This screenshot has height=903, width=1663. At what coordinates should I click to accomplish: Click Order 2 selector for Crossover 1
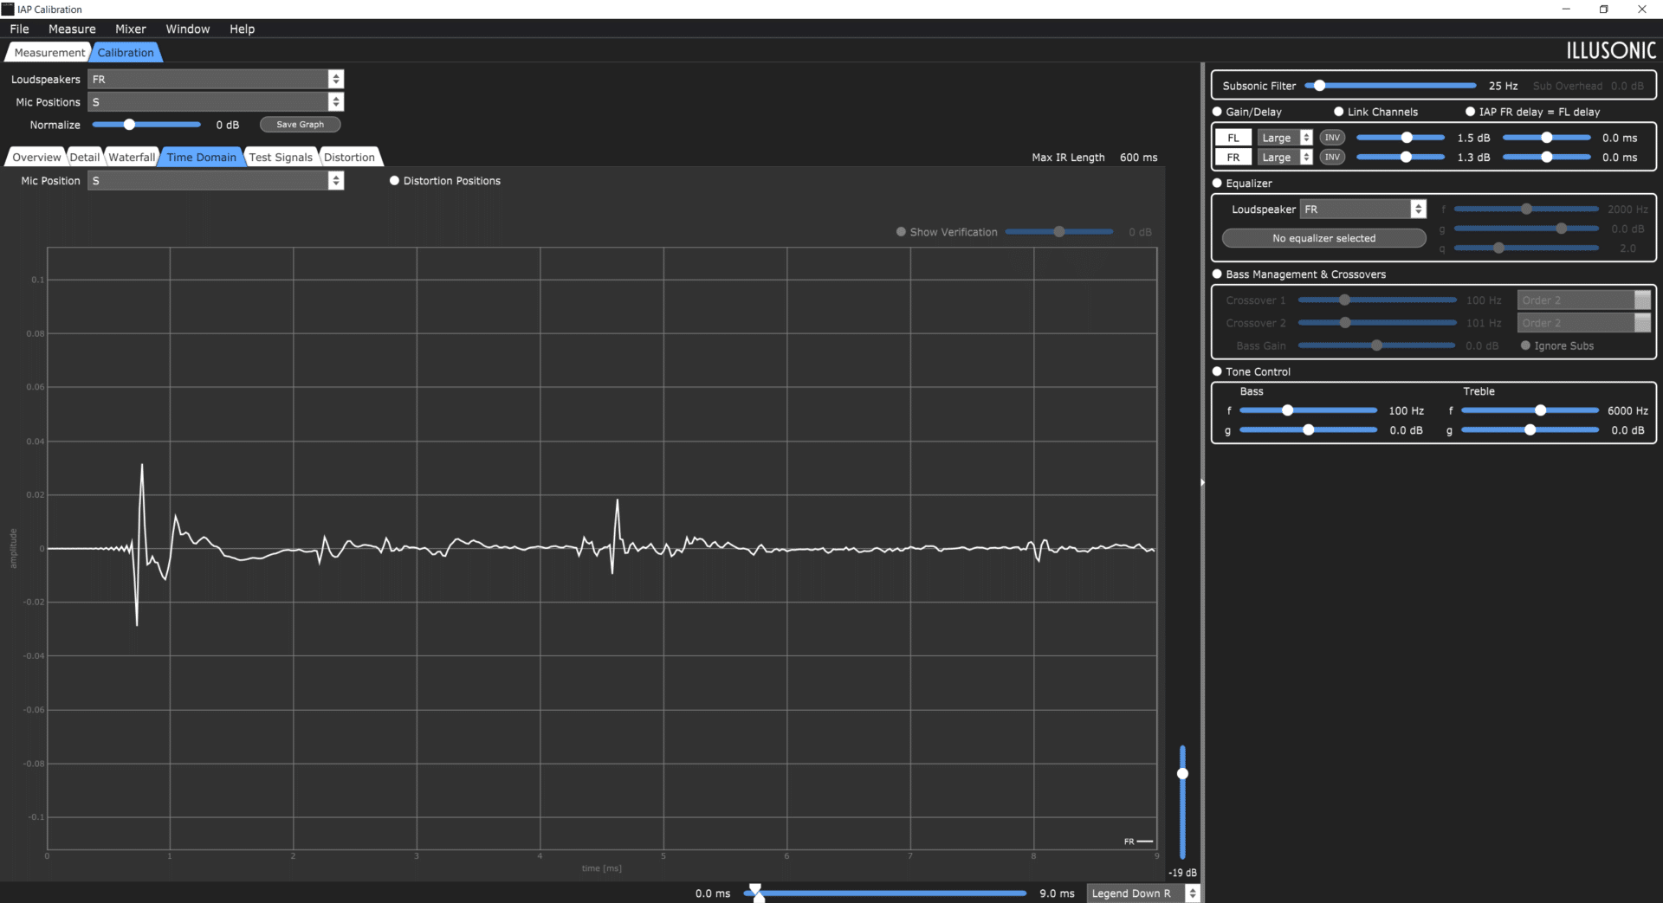[1584, 300]
